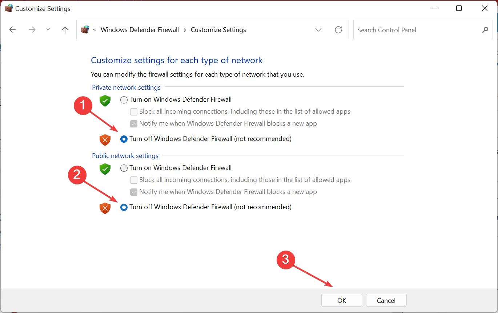The height and width of the screenshot is (313, 498).
Task: Open the recent locations dropdown
Action: click(x=48, y=30)
